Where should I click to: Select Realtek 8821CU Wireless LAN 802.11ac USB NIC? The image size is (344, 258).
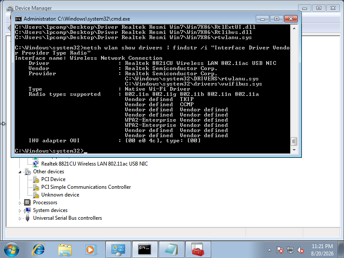pos(95,164)
